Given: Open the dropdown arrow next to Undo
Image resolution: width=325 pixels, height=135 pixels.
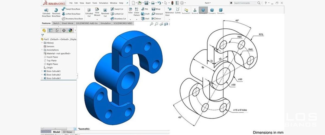Looking at the screenshot, I should pos(162,3).
